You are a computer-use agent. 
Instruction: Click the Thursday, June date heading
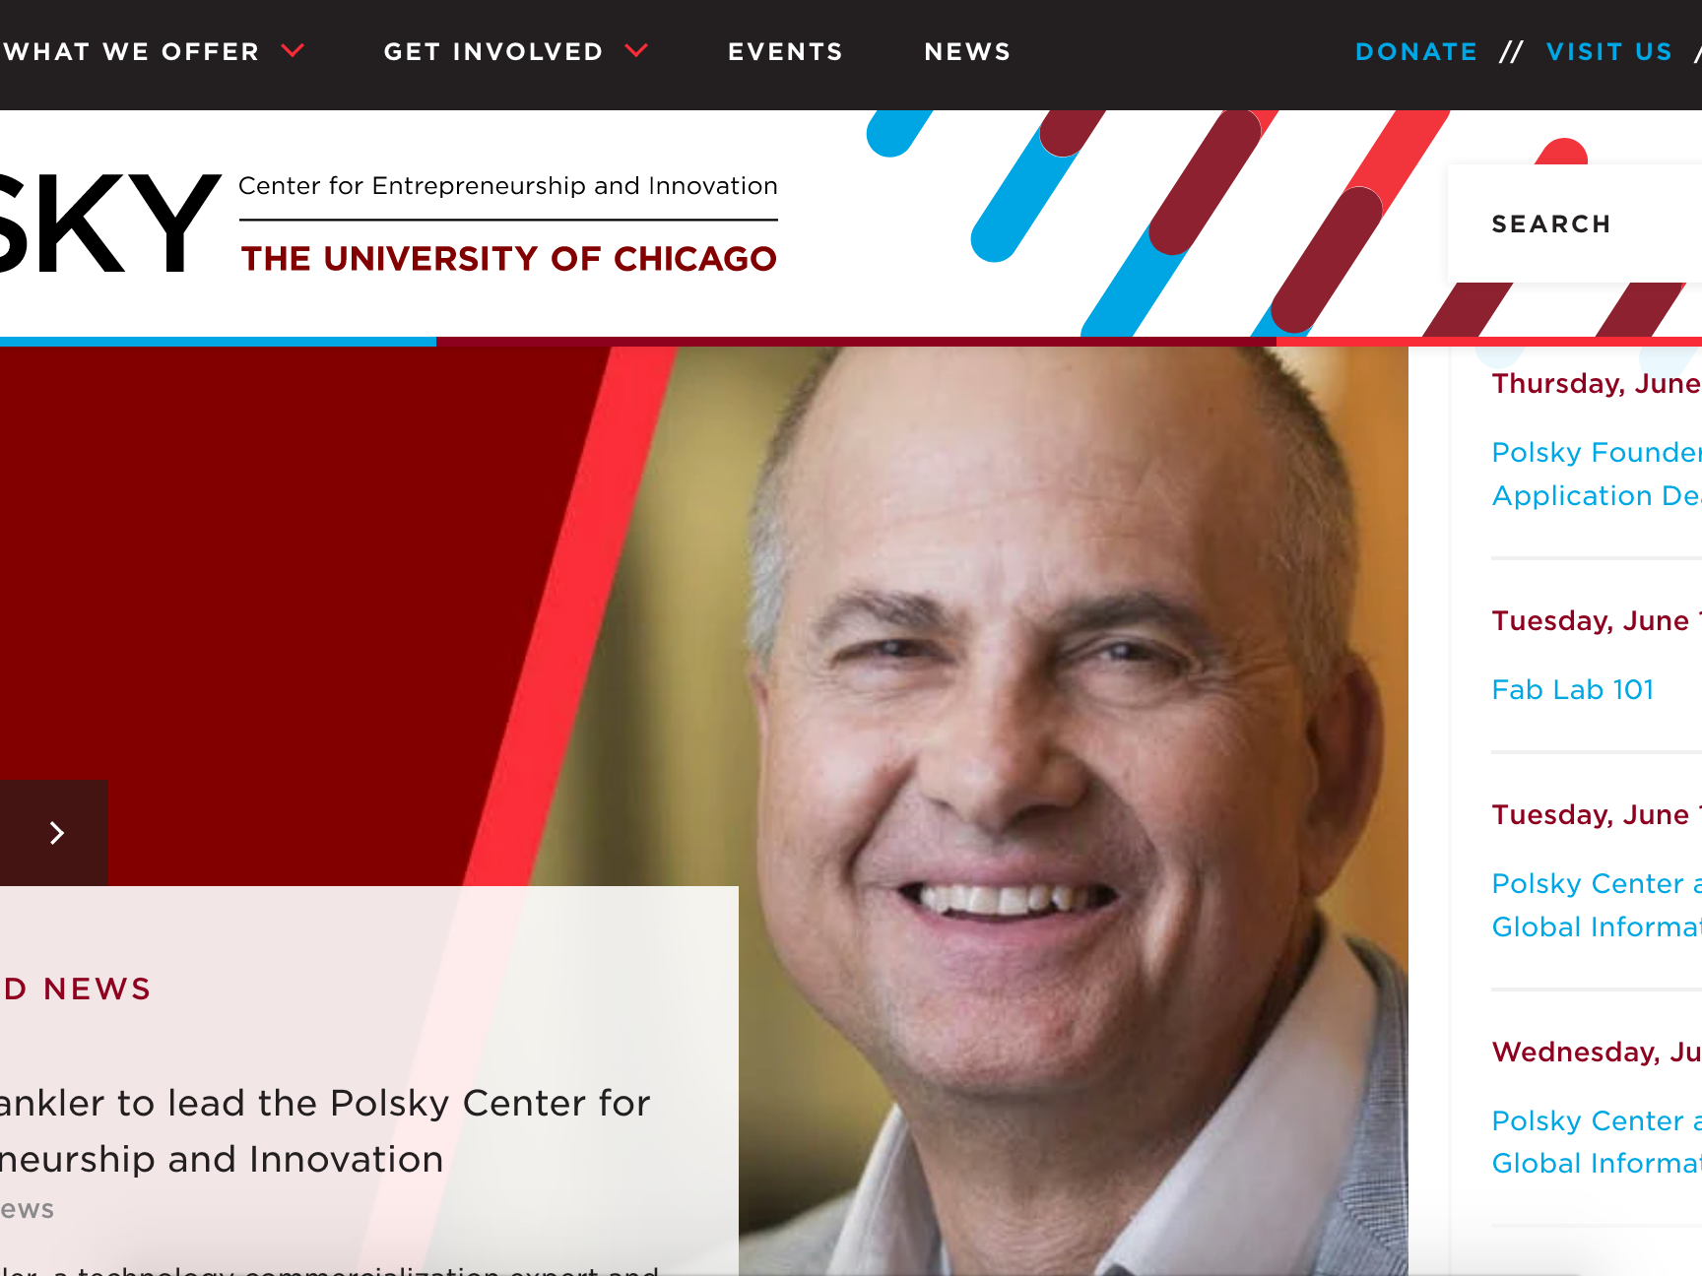coord(1597,383)
